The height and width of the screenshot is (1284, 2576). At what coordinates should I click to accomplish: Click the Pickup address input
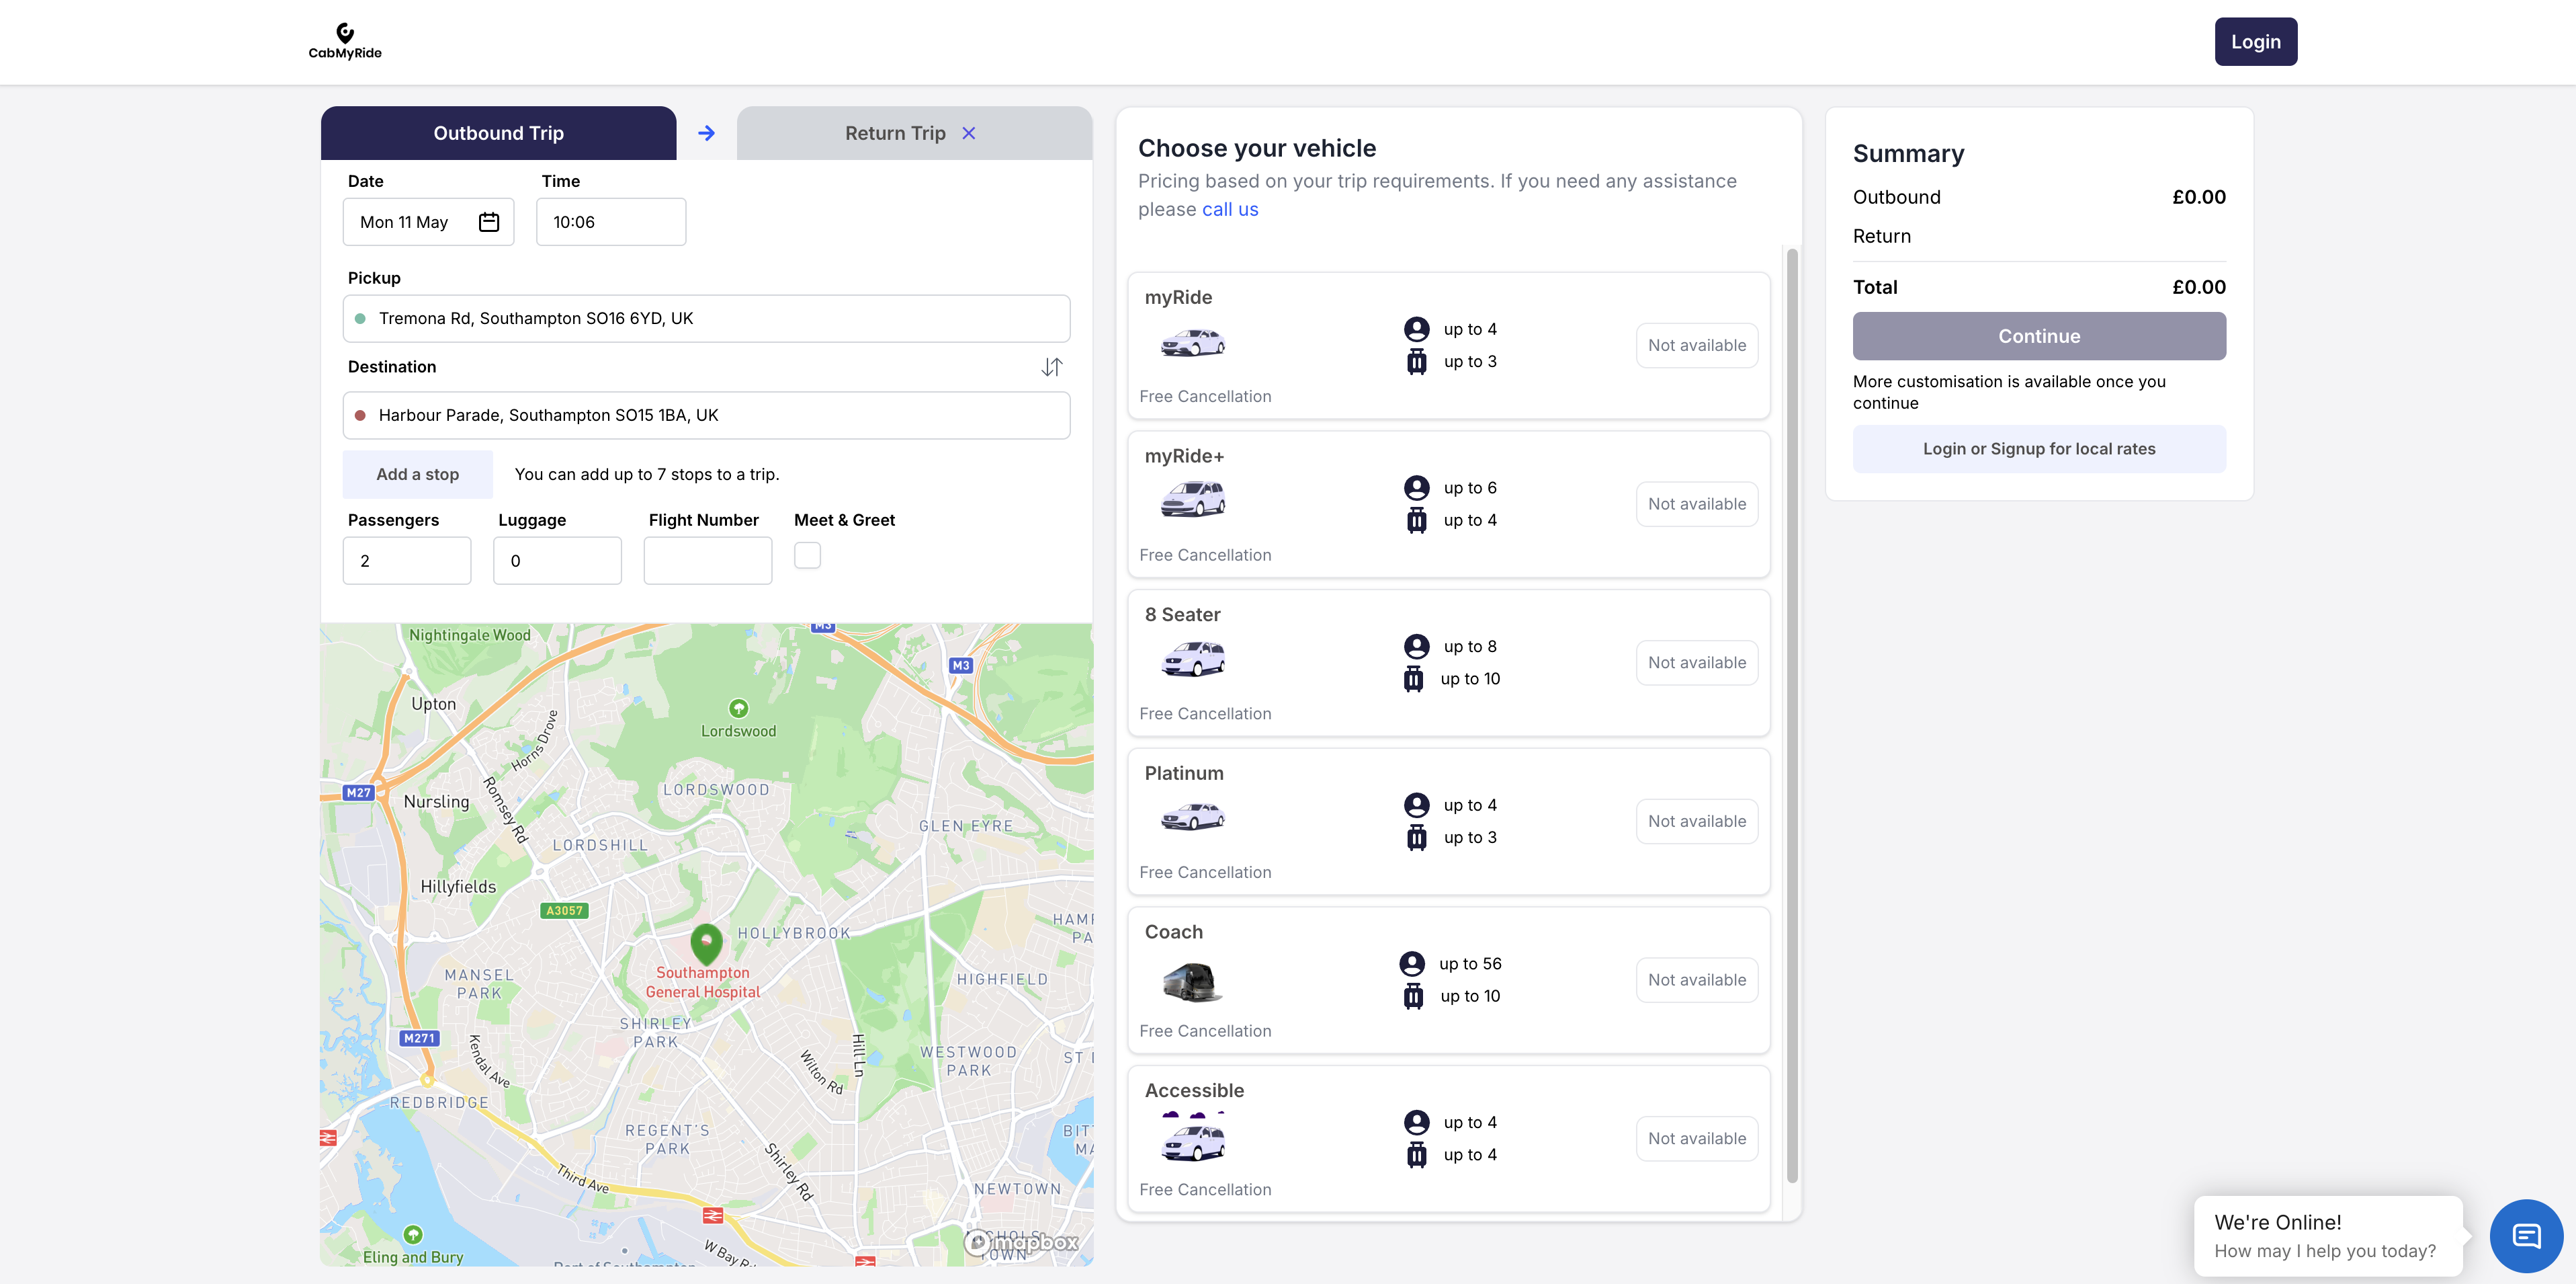(x=706, y=318)
